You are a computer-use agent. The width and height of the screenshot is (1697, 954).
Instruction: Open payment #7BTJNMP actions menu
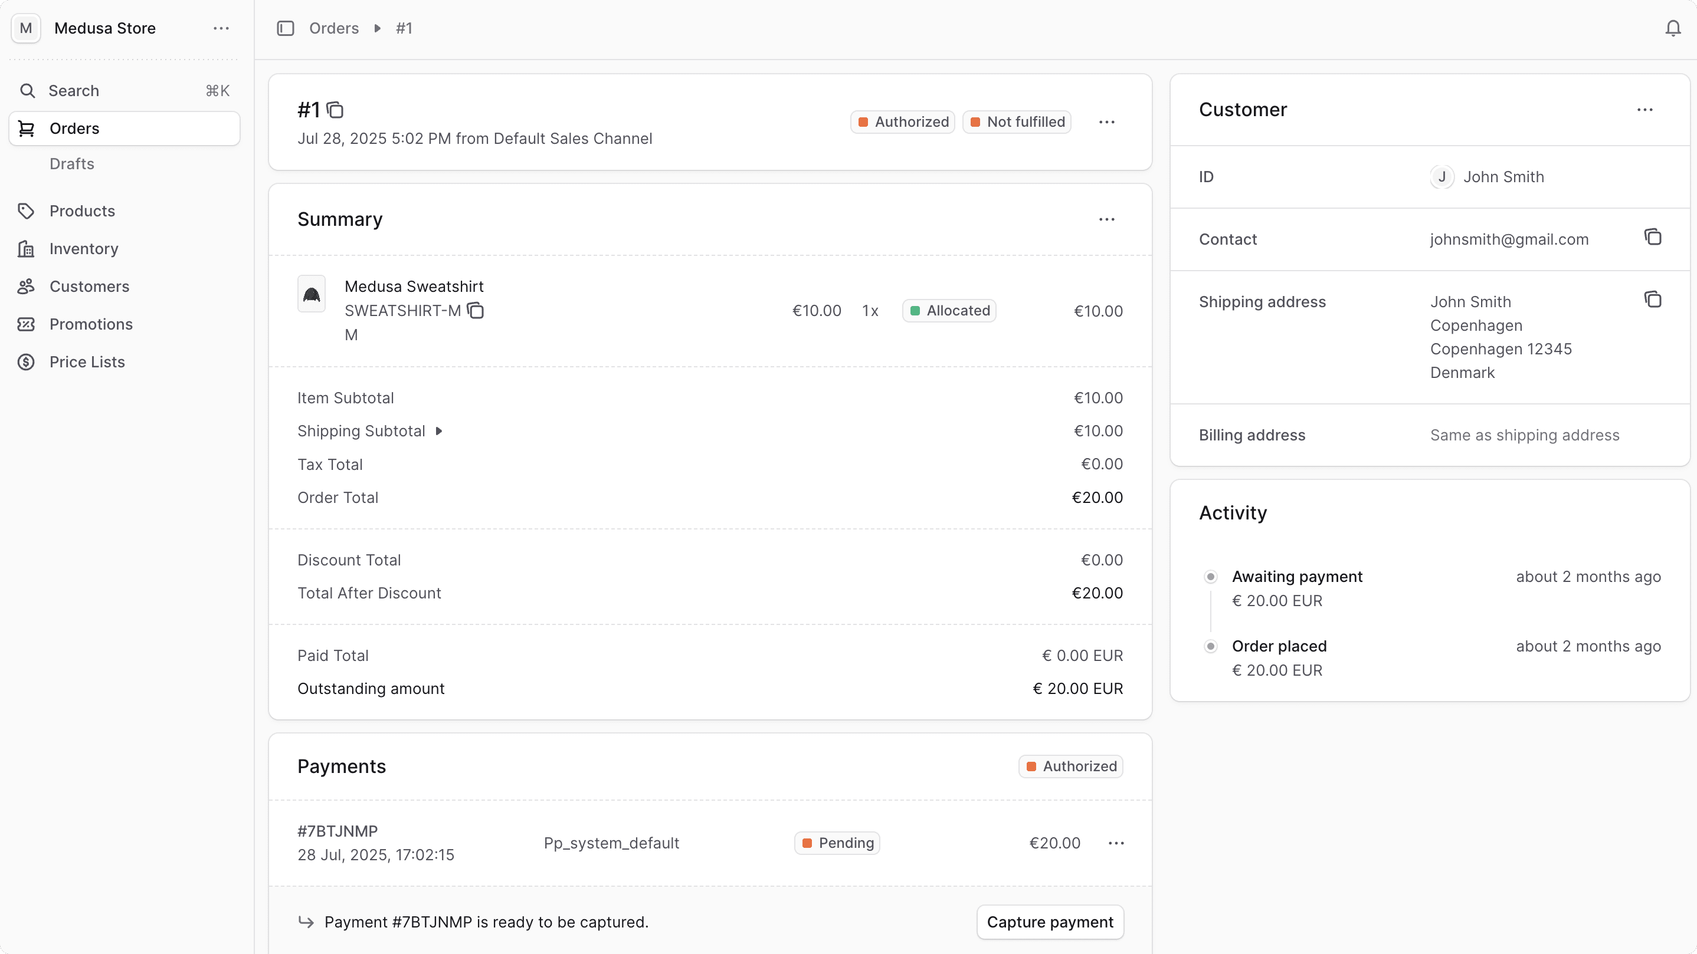(1116, 843)
